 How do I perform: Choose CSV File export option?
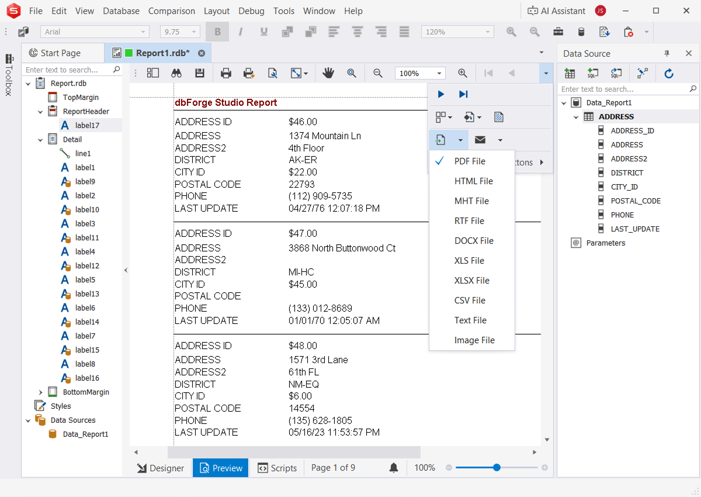472,301
